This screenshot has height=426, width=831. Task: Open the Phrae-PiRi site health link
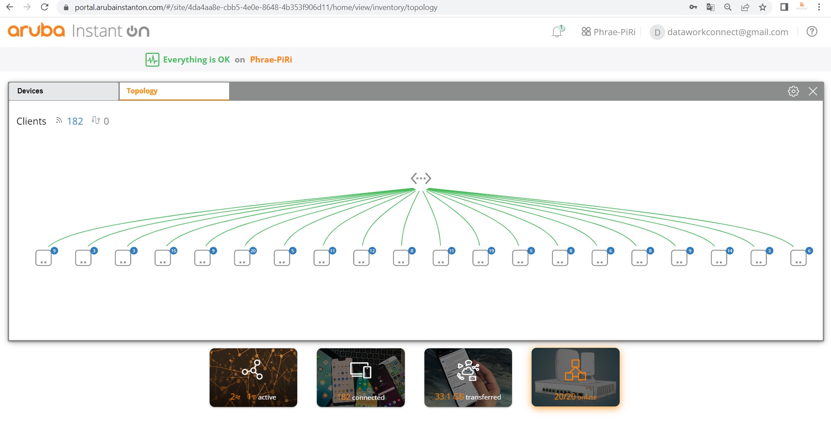tap(271, 60)
